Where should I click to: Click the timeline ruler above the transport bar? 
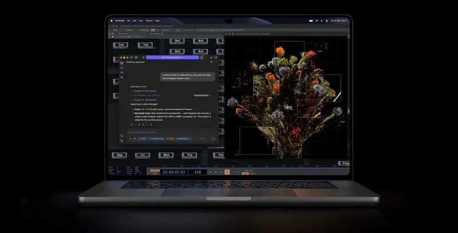pyautogui.click(x=248, y=167)
